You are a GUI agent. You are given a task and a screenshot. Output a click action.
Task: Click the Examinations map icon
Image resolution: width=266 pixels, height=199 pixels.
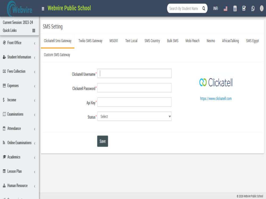click(4, 114)
